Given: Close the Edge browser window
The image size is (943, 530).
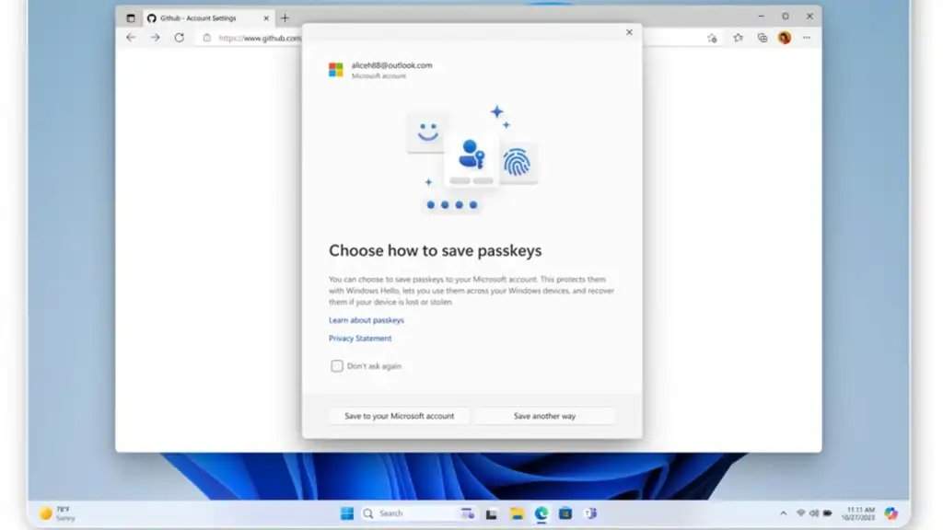Looking at the screenshot, I should [x=809, y=17].
